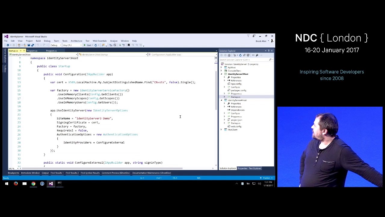
Task: Click the View Code icon in Solution Explorer
Action: [x=253, y=55]
